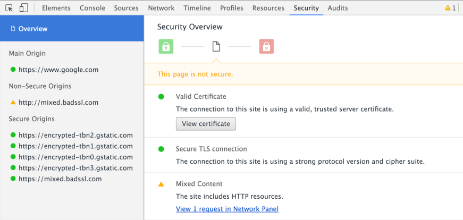The height and width of the screenshot is (220, 463).
Task: Select the green secure lock icon
Action: pos(166,46)
